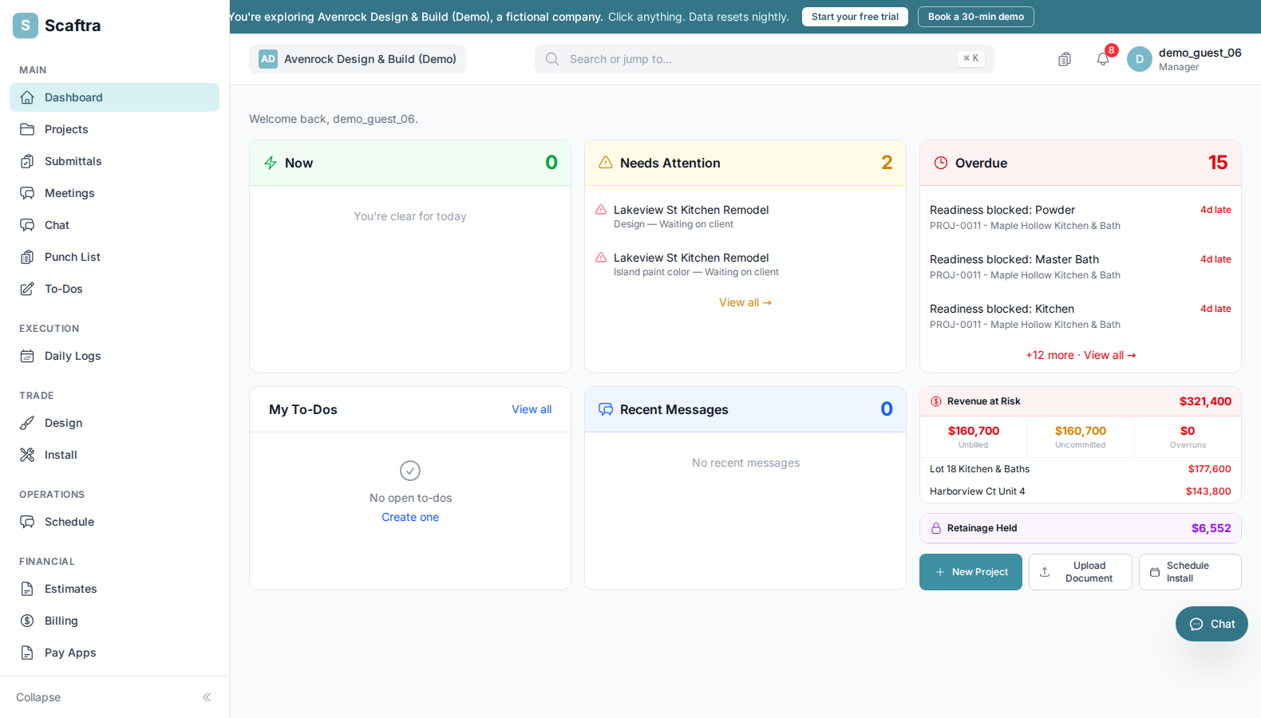The image size is (1261, 718).
Task: Click the Scaftra logo icon
Action: 26,26
